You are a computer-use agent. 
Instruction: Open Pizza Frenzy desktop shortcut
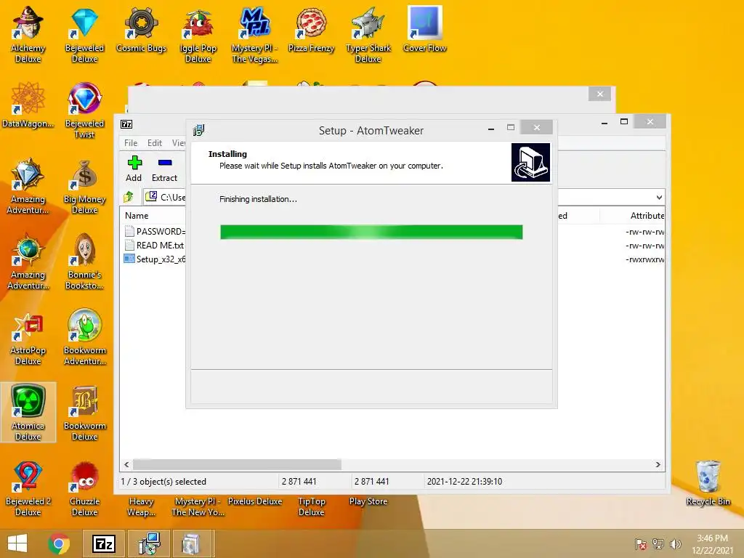[x=311, y=29]
